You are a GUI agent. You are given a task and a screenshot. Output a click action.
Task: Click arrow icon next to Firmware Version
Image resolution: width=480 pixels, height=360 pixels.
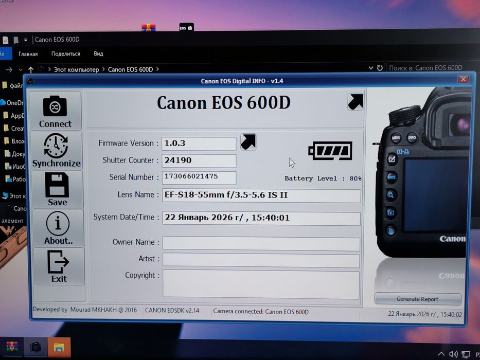pyautogui.click(x=248, y=142)
